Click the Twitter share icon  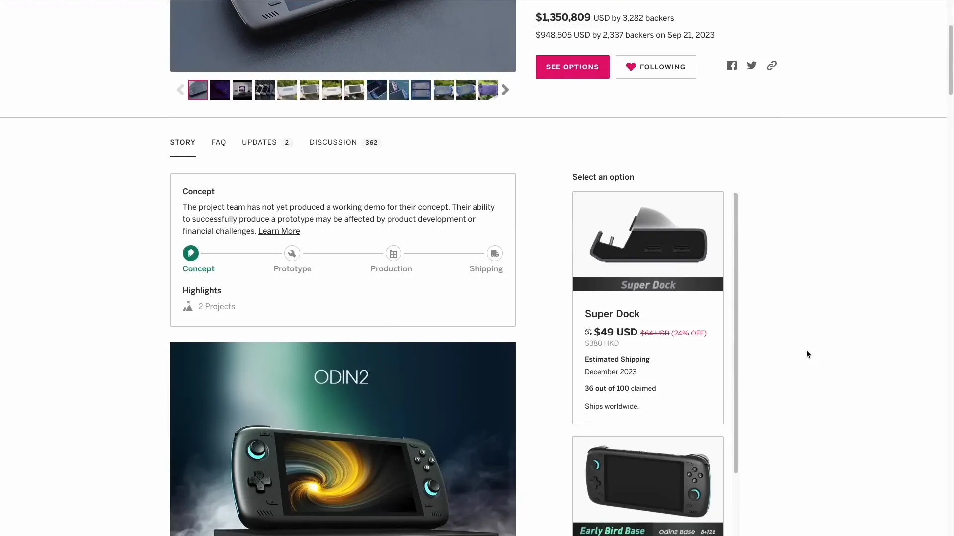[x=752, y=65]
